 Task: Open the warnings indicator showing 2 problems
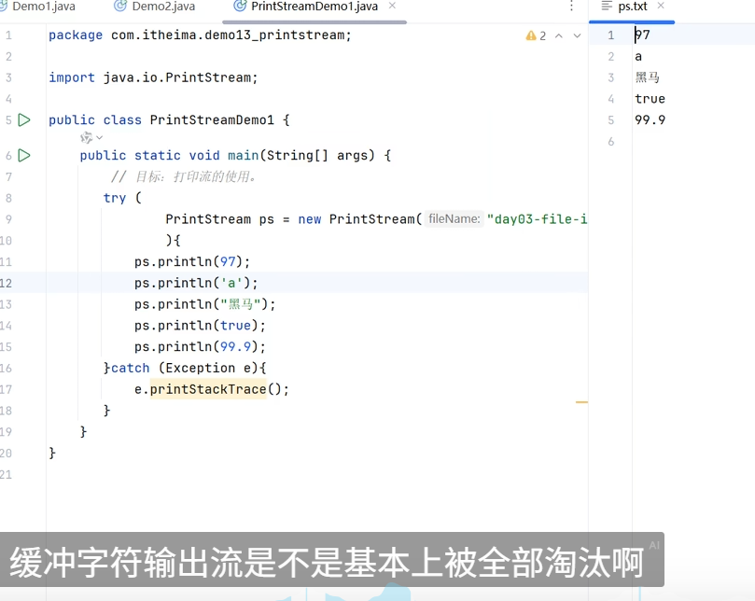[536, 35]
